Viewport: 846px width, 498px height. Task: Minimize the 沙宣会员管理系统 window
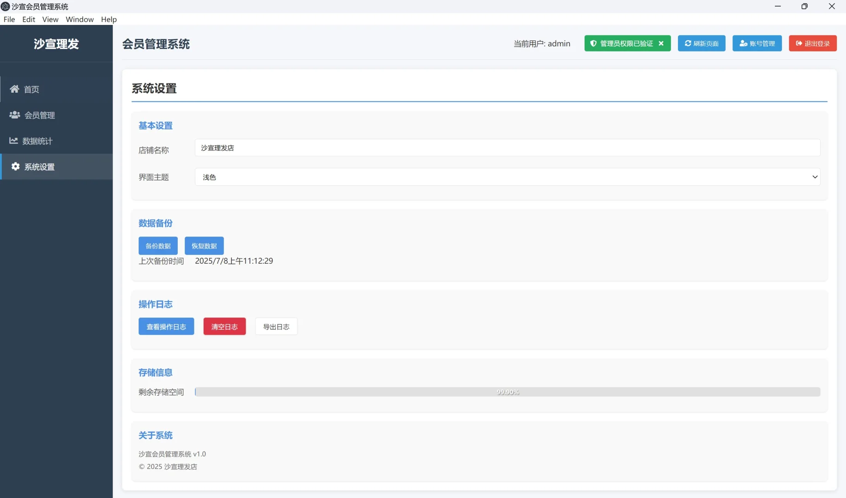coord(778,6)
